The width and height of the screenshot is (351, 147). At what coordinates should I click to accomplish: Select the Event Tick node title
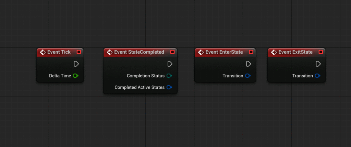tap(59, 52)
